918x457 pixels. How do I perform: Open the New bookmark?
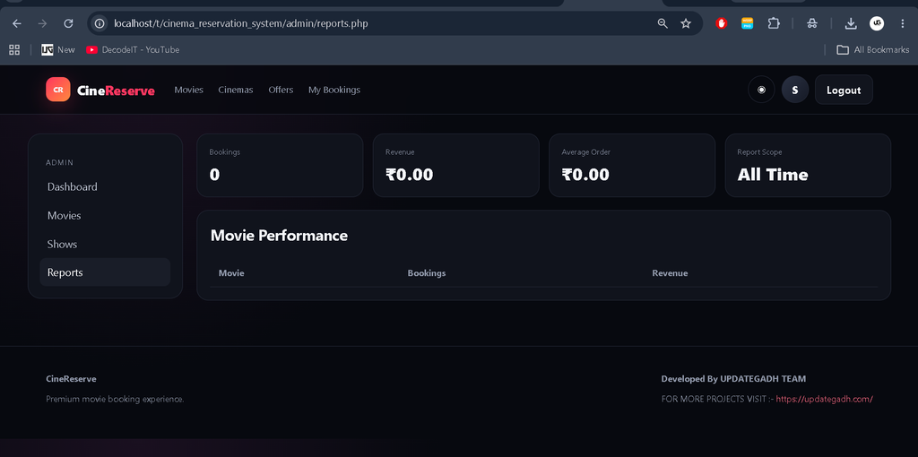58,50
